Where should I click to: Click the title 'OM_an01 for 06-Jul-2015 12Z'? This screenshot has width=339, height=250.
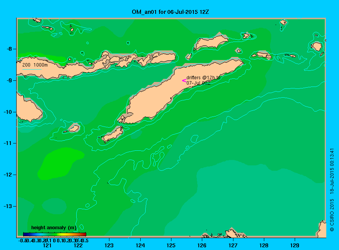click(x=170, y=12)
